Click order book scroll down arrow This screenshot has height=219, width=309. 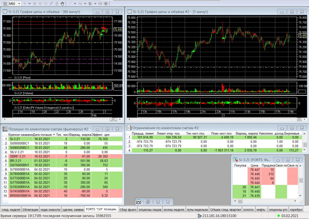click(x=300, y=196)
